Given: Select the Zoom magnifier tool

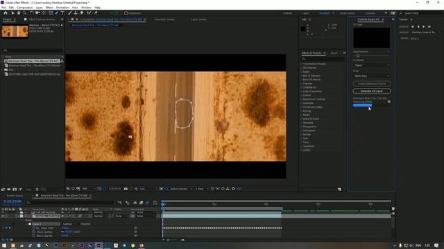Looking at the screenshot, I should [25, 13].
